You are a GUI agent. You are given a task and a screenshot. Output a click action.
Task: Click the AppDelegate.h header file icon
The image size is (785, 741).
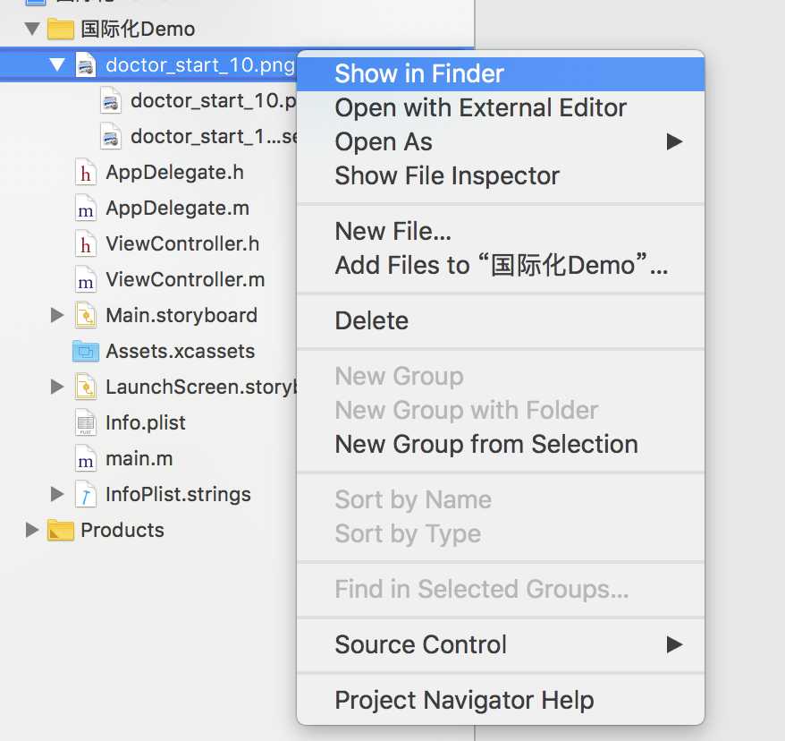click(85, 173)
